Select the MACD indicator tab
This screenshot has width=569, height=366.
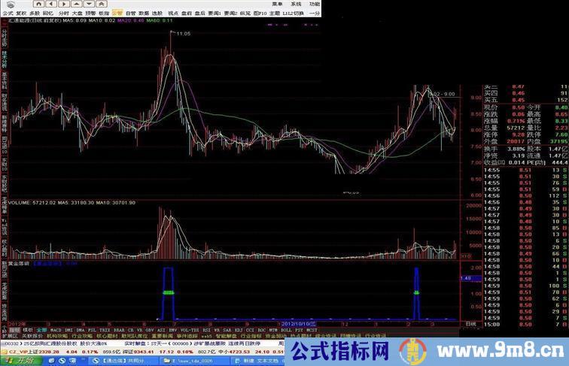click(55, 329)
